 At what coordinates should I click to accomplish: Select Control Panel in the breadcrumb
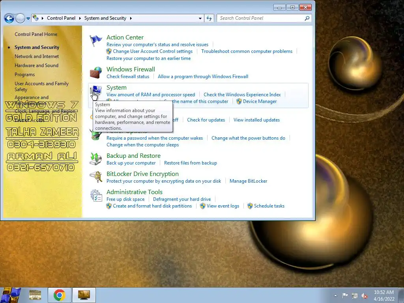[61, 18]
